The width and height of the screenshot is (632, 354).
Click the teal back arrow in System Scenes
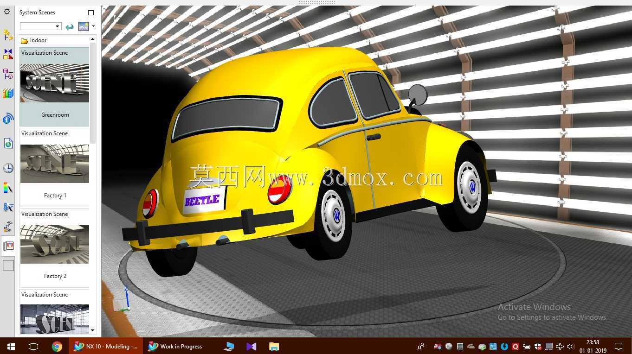[70, 26]
